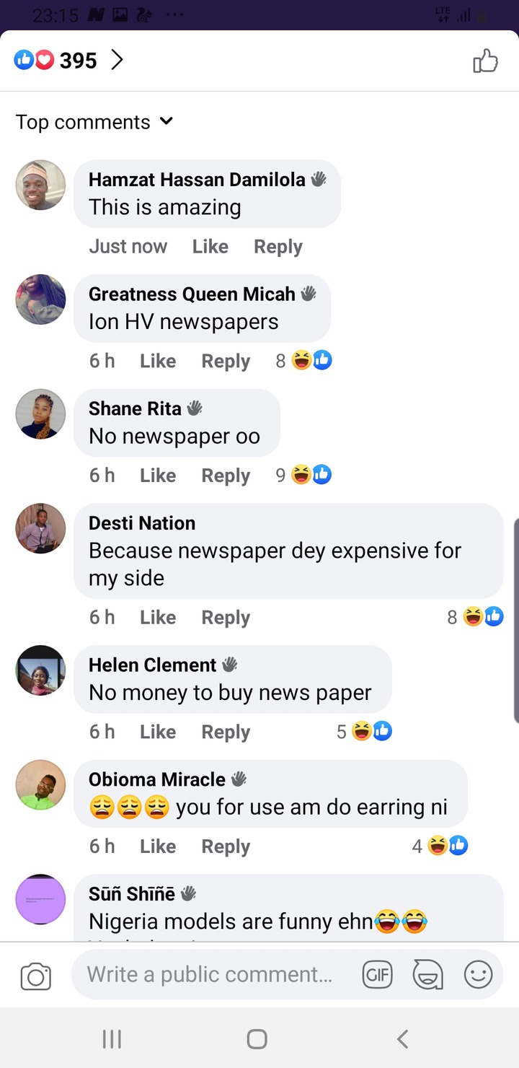Image resolution: width=519 pixels, height=1068 pixels.
Task: Expand the 395 reactions list chevron
Action: (x=117, y=60)
